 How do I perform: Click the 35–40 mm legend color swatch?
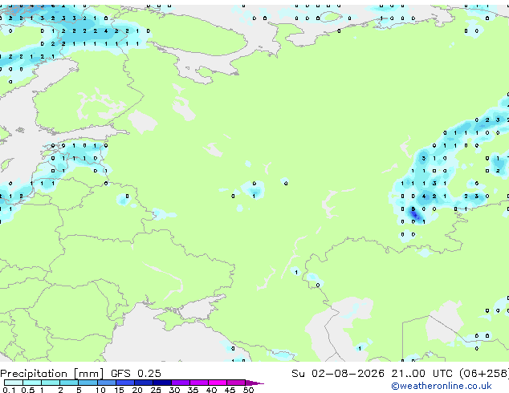[x=199, y=383]
